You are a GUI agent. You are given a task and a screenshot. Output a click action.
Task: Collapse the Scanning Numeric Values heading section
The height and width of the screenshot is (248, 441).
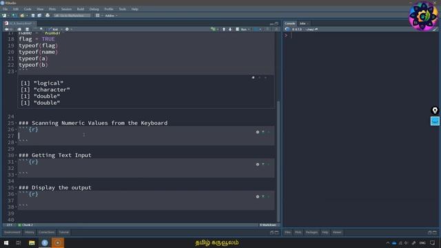coord(16,123)
